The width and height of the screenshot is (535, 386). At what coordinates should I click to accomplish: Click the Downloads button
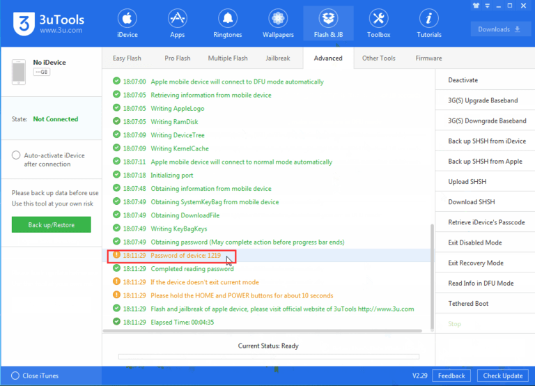[499, 29]
